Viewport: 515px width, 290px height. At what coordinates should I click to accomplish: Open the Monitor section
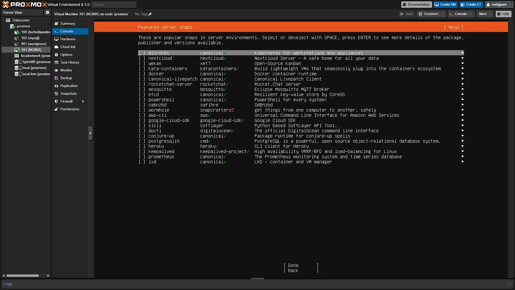click(x=70, y=70)
